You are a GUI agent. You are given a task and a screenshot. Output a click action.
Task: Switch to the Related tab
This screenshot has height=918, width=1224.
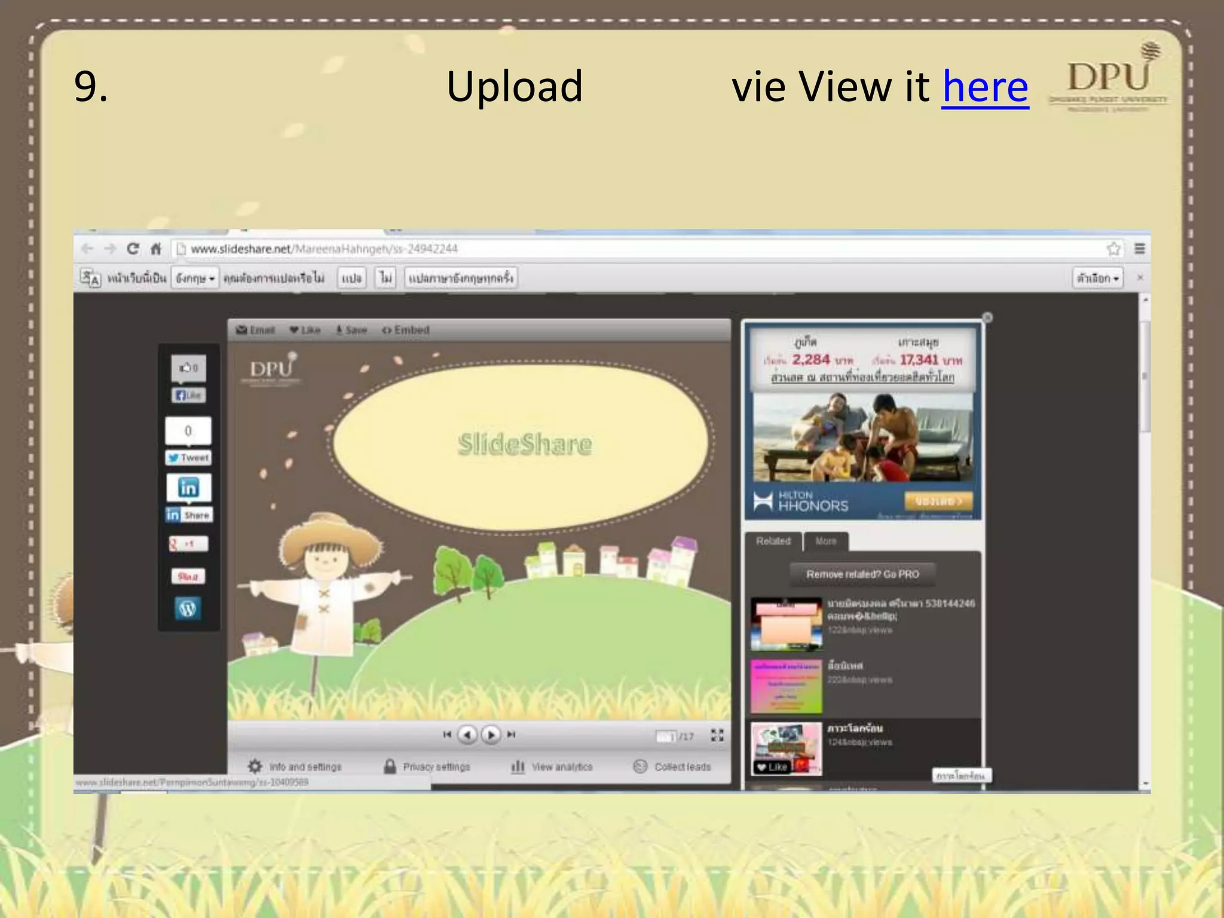coord(773,541)
